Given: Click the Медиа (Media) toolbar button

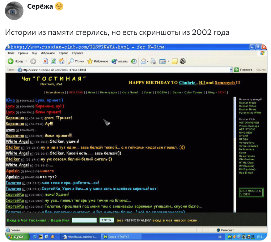Looking at the screenshot, I should [120, 61].
